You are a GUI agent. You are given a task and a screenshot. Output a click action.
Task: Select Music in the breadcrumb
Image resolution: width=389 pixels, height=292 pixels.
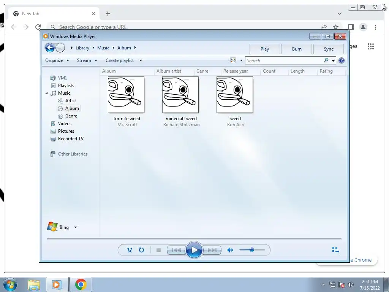pyautogui.click(x=103, y=48)
